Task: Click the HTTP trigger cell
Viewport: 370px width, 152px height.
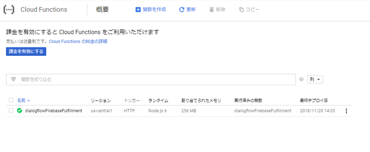Action: coord(130,111)
